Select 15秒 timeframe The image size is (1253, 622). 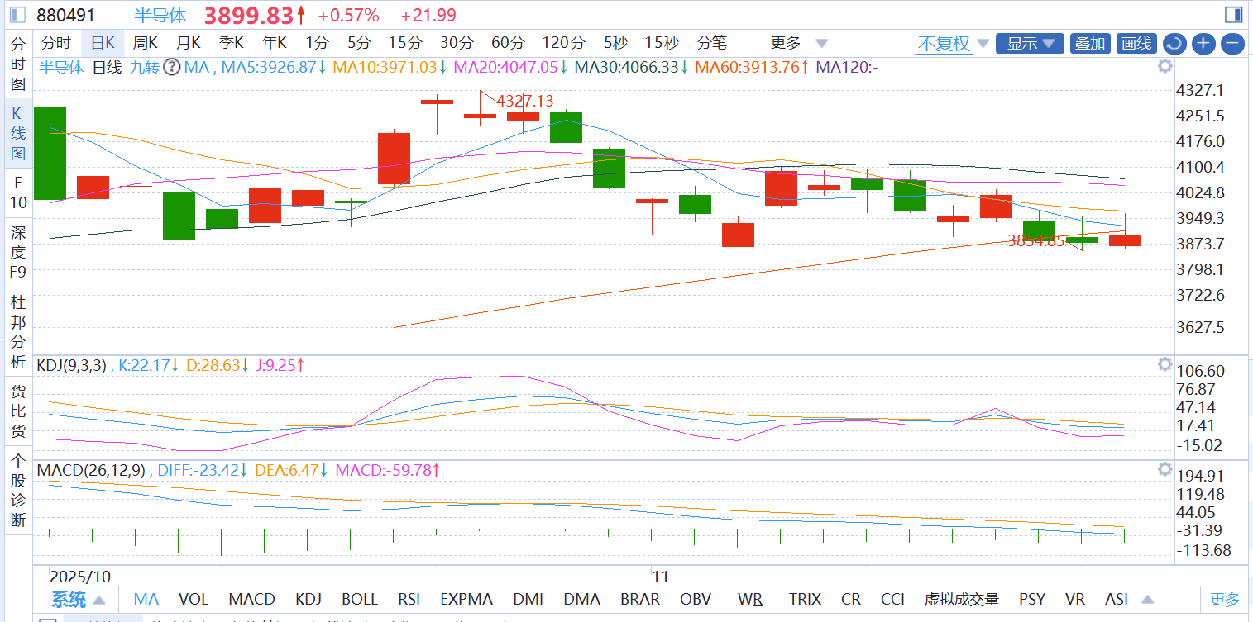tap(662, 43)
